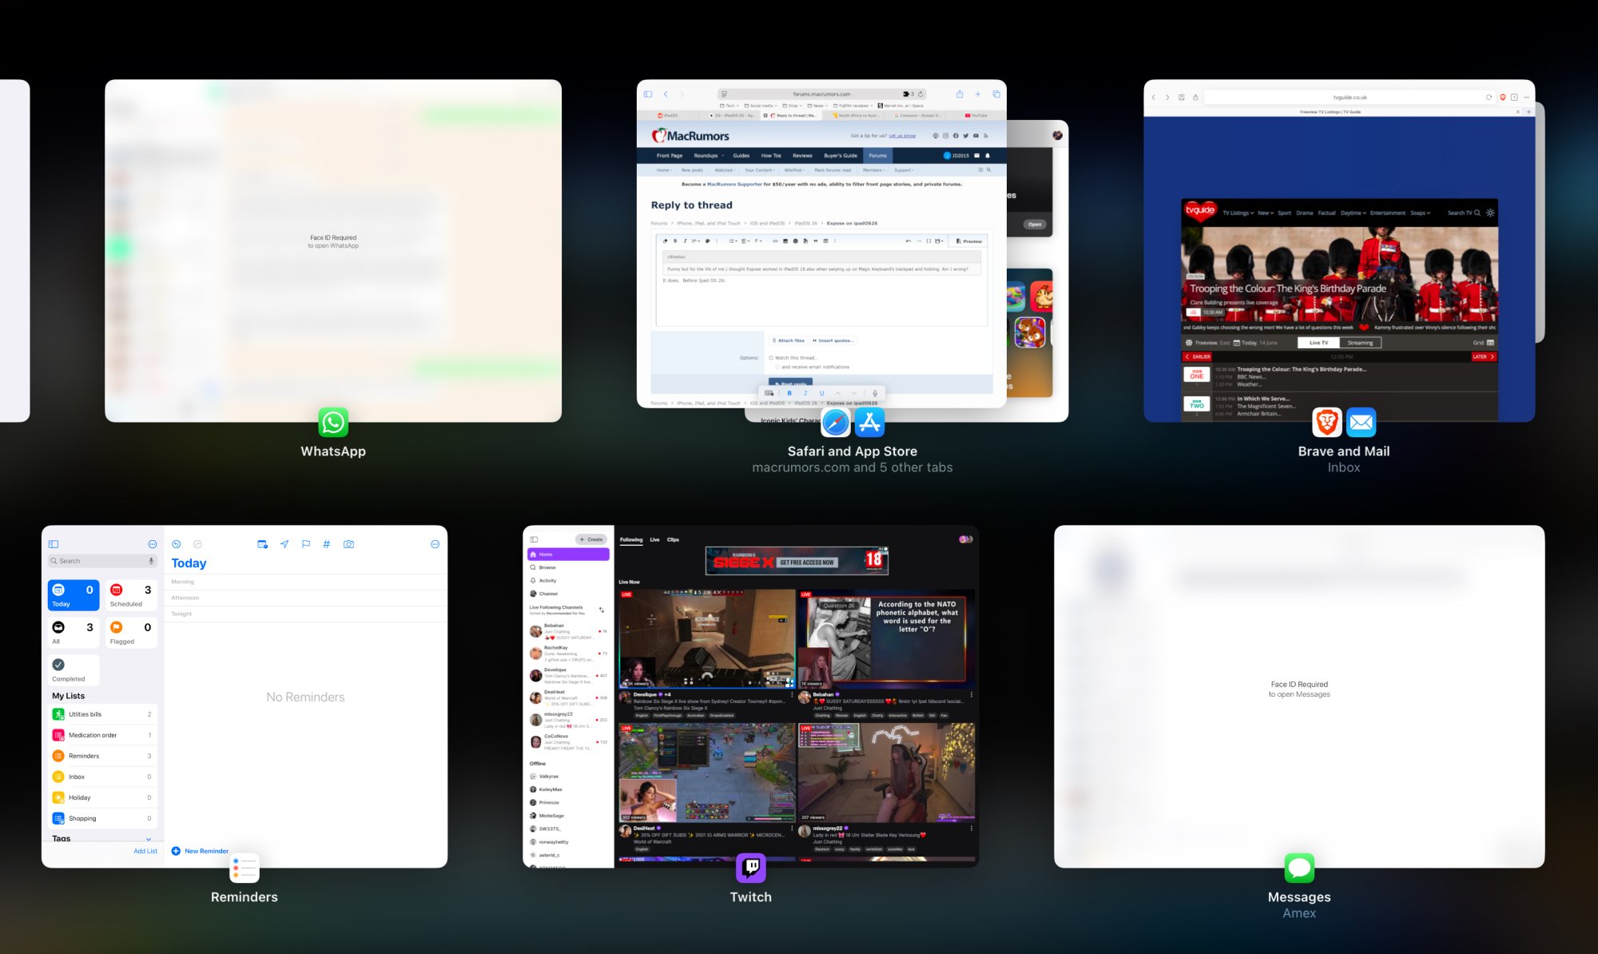Open the TV Listings dropdown on tvguide
Viewport: 1598px width, 954px height.
1238,213
